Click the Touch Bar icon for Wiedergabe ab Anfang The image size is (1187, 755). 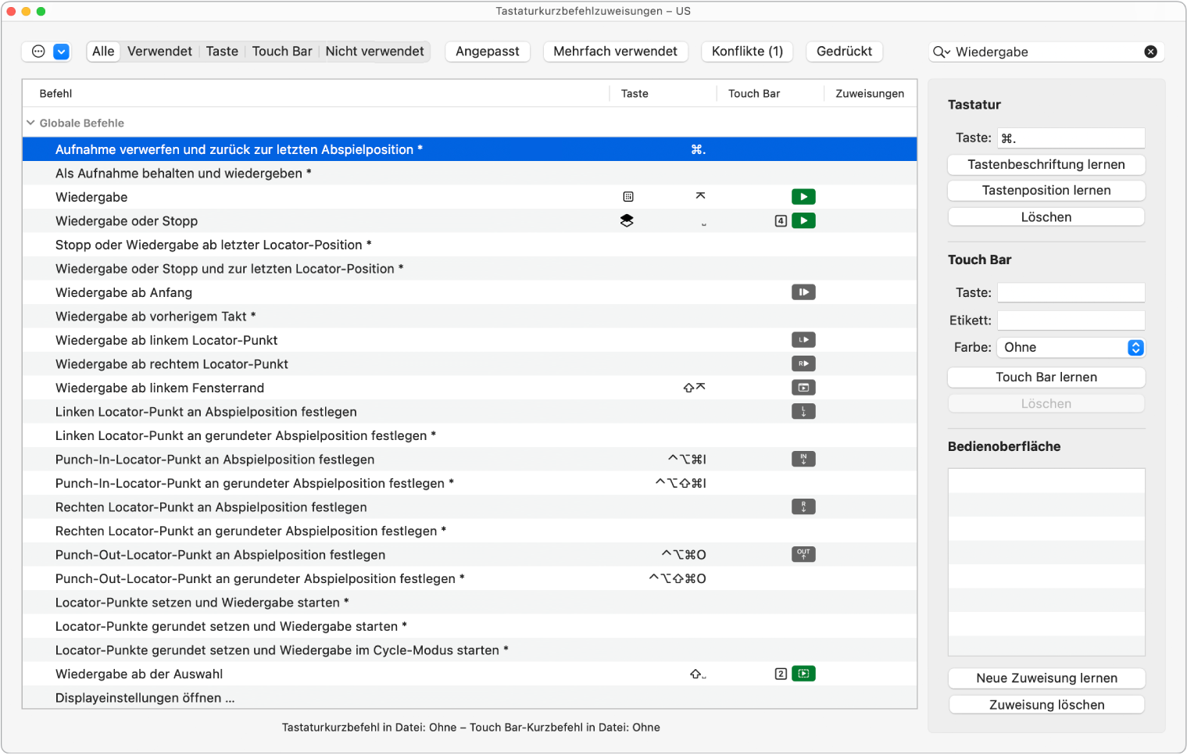pyautogui.click(x=803, y=292)
